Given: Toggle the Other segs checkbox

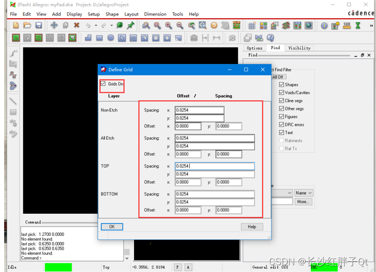Looking at the screenshot, I should tap(281, 108).
